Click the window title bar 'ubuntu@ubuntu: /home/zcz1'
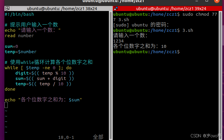Viewport: 224px width, 140px height. [x=113, y=1]
